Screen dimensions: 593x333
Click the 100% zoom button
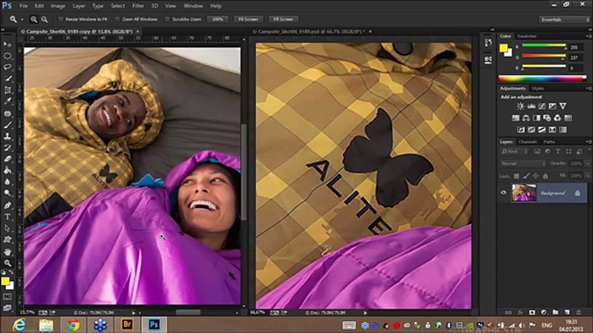tap(218, 19)
